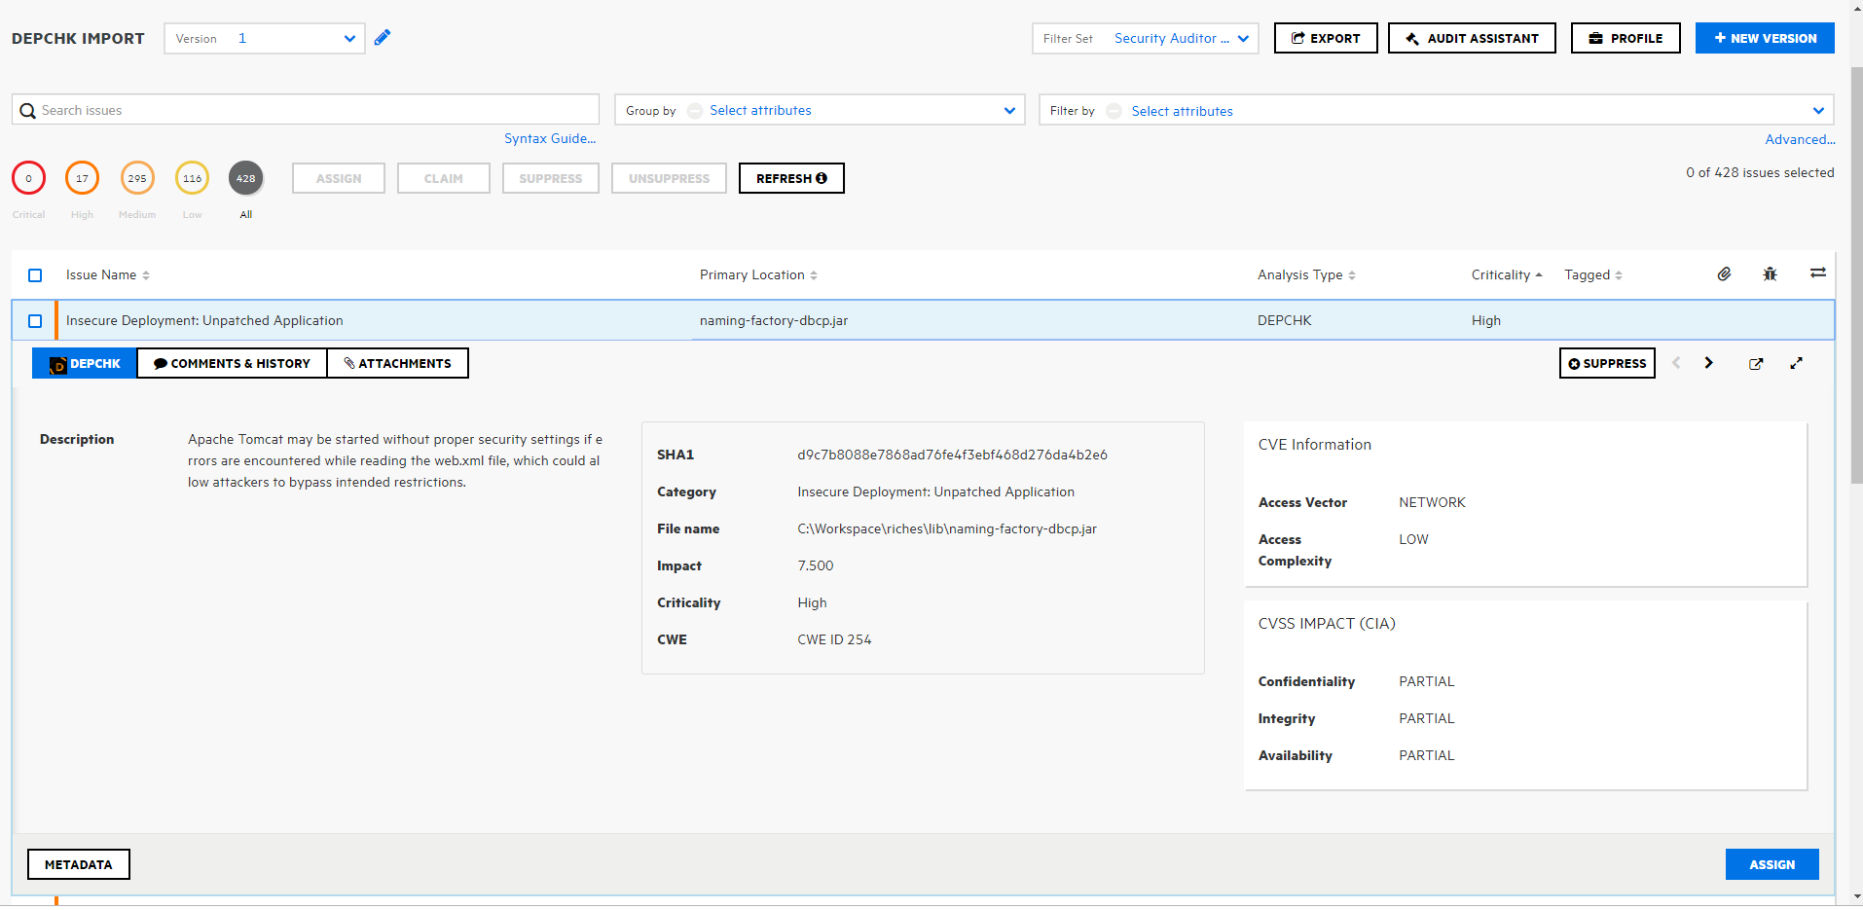
Task: Click the Confidentiality PARTIAL value
Action: point(1427,681)
